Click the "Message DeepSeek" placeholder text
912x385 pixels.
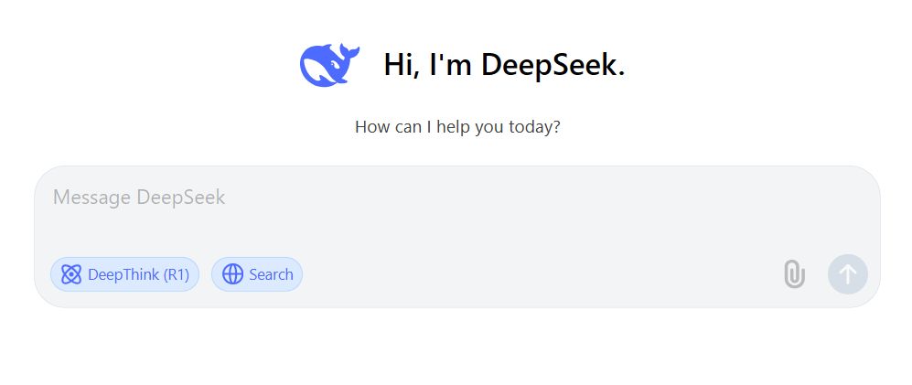(x=139, y=198)
